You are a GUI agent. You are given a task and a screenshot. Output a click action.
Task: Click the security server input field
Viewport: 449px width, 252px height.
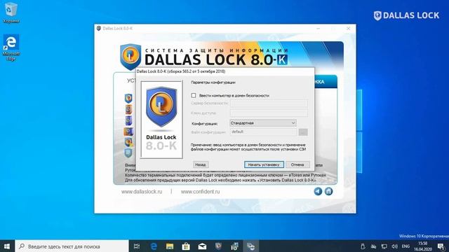click(x=269, y=103)
